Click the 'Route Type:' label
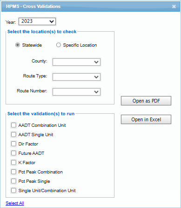181x208 pixels. [35, 76]
